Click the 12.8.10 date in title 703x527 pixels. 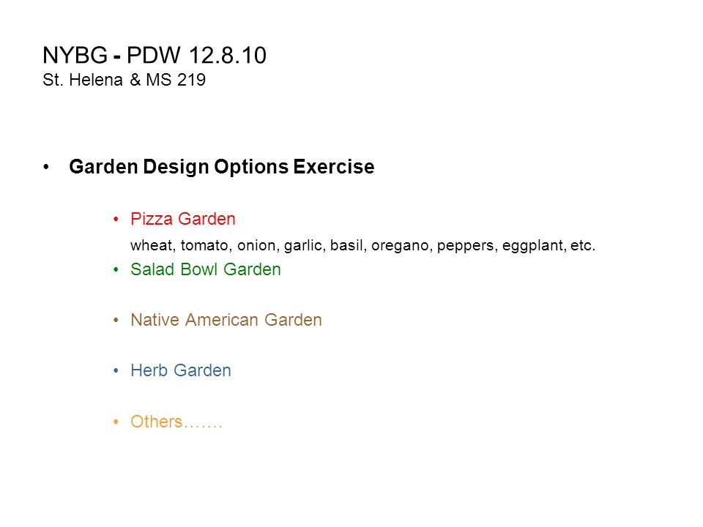click(228, 56)
